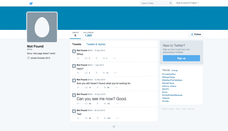This screenshot has height=131, width=228.
Task: Open the Valencia trend
Action: 166,98
